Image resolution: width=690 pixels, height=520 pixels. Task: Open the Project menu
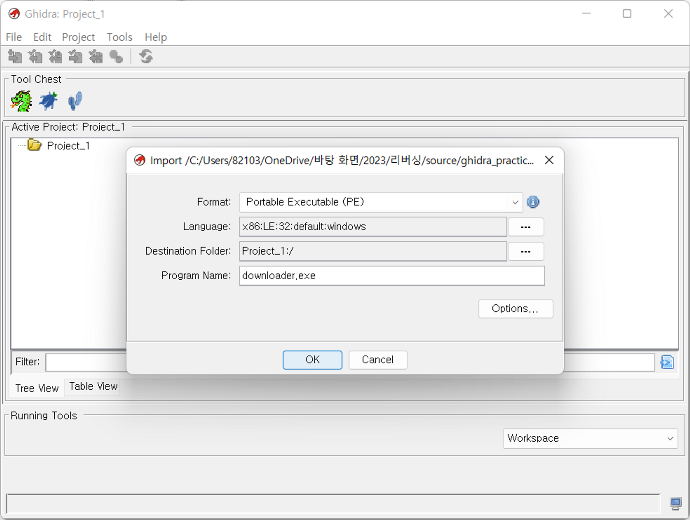pyautogui.click(x=78, y=37)
